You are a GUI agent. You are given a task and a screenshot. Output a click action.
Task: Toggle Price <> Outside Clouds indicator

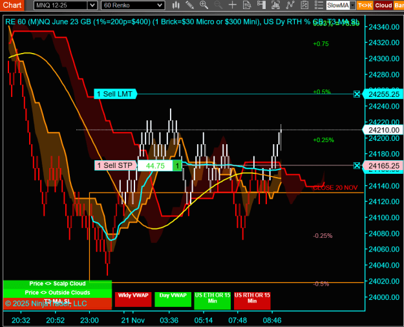click(x=58, y=293)
